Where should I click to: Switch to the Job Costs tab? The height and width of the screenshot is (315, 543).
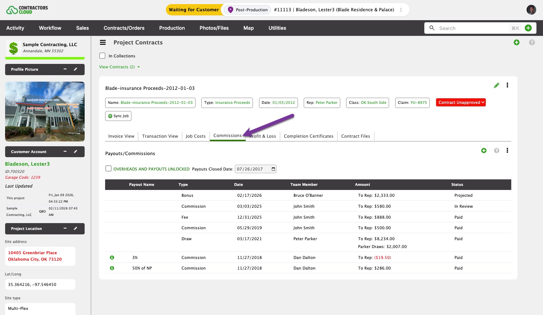[195, 136]
